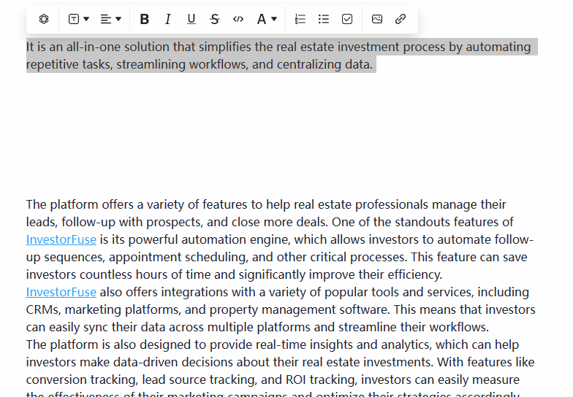Image resolution: width=573 pixels, height=397 pixels.
Task: Open the second InvestorFuse link
Action: pos(61,292)
